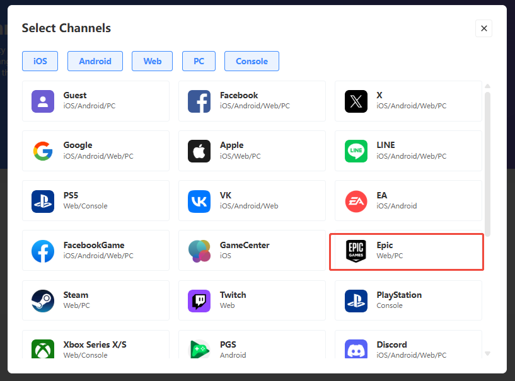The image size is (515, 381).
Task: Filter channels by PC
Action: 199,61
